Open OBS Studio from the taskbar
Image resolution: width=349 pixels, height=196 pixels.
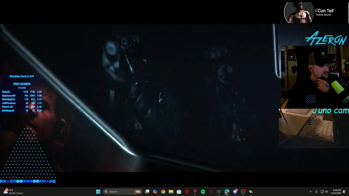point(243,192)
